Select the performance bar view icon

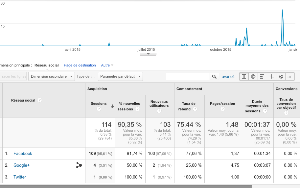[x=262, y=77]
